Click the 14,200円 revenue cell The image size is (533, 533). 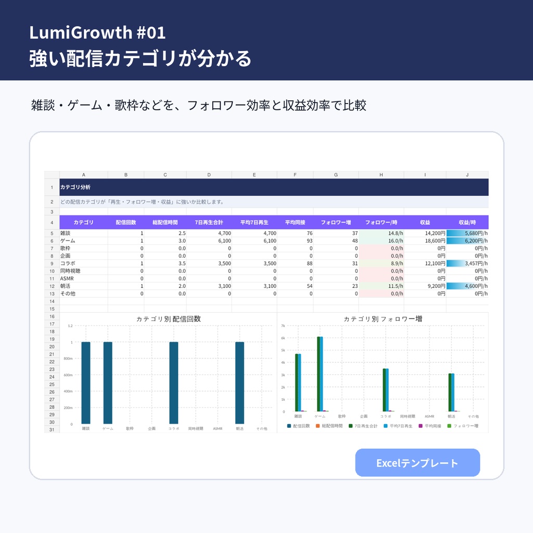425,233
